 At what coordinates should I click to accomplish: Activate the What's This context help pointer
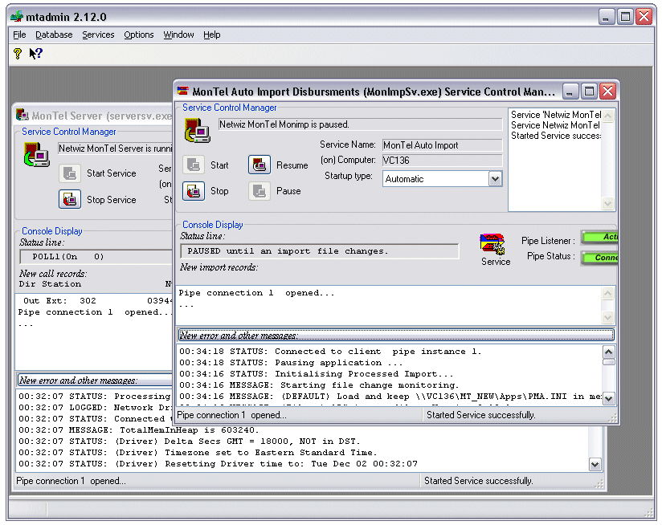pyautogui.click(x=36, y=54)
